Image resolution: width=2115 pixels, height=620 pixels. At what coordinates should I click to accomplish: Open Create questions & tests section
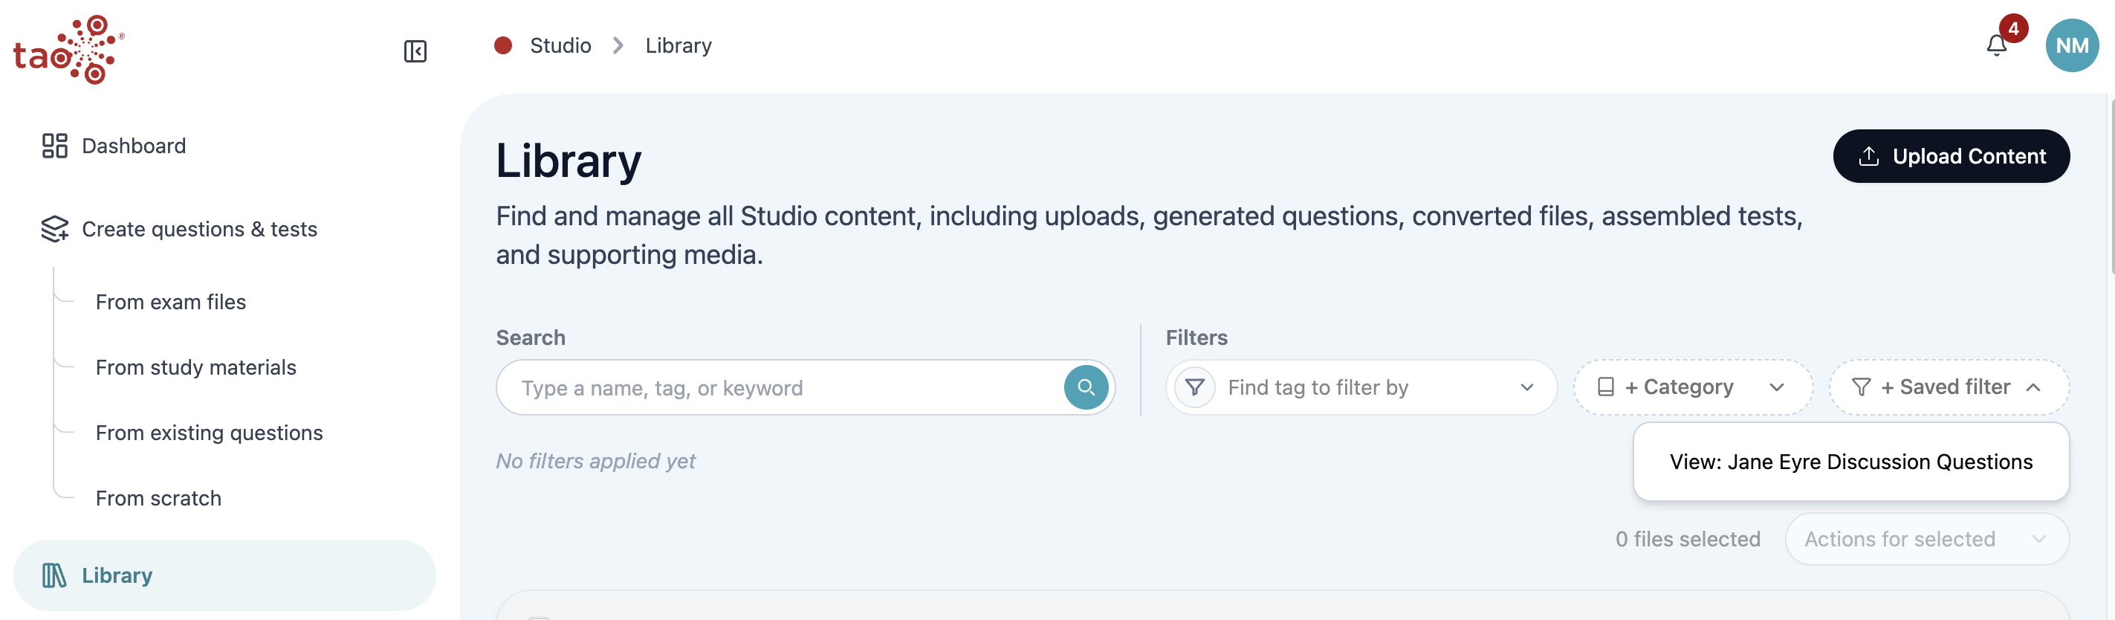(179, 229)
